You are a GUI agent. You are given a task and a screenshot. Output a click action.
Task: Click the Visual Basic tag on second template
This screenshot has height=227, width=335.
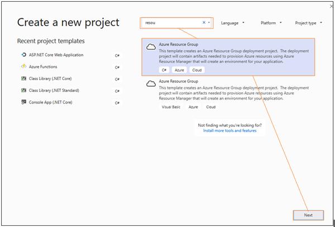[171, 106]
